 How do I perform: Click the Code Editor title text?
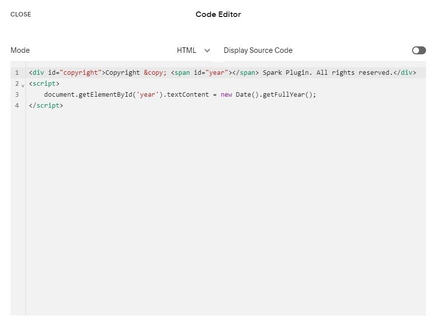pos(218,14)
